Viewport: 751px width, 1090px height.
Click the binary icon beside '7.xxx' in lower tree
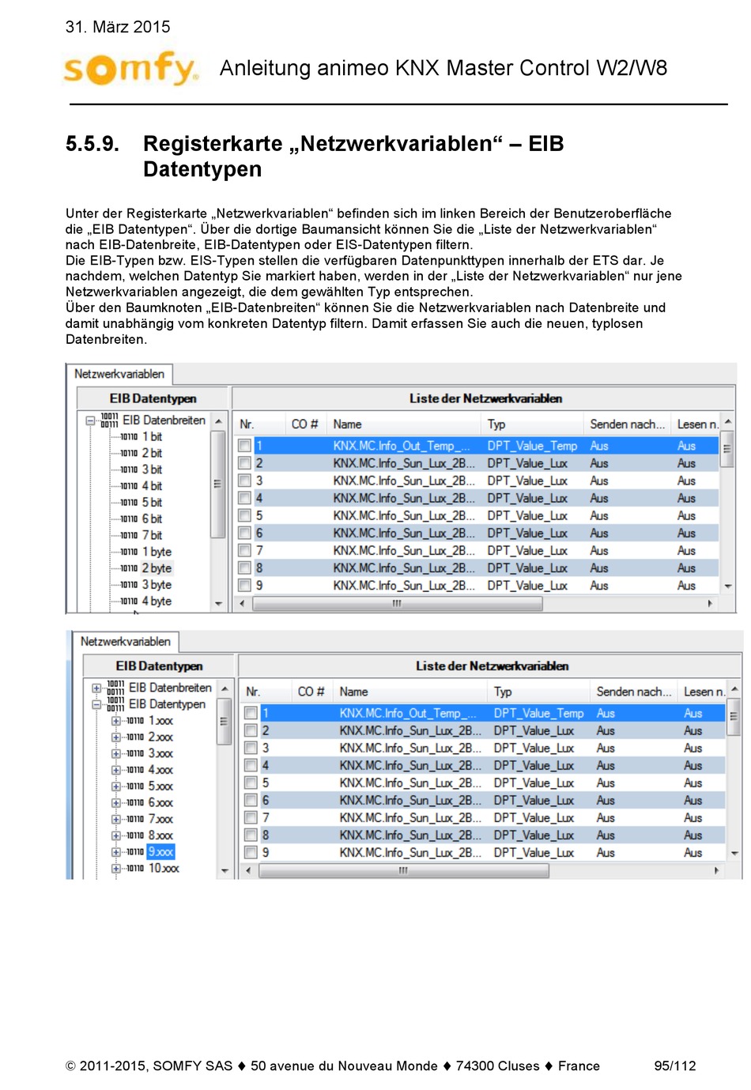coord(135,819)
